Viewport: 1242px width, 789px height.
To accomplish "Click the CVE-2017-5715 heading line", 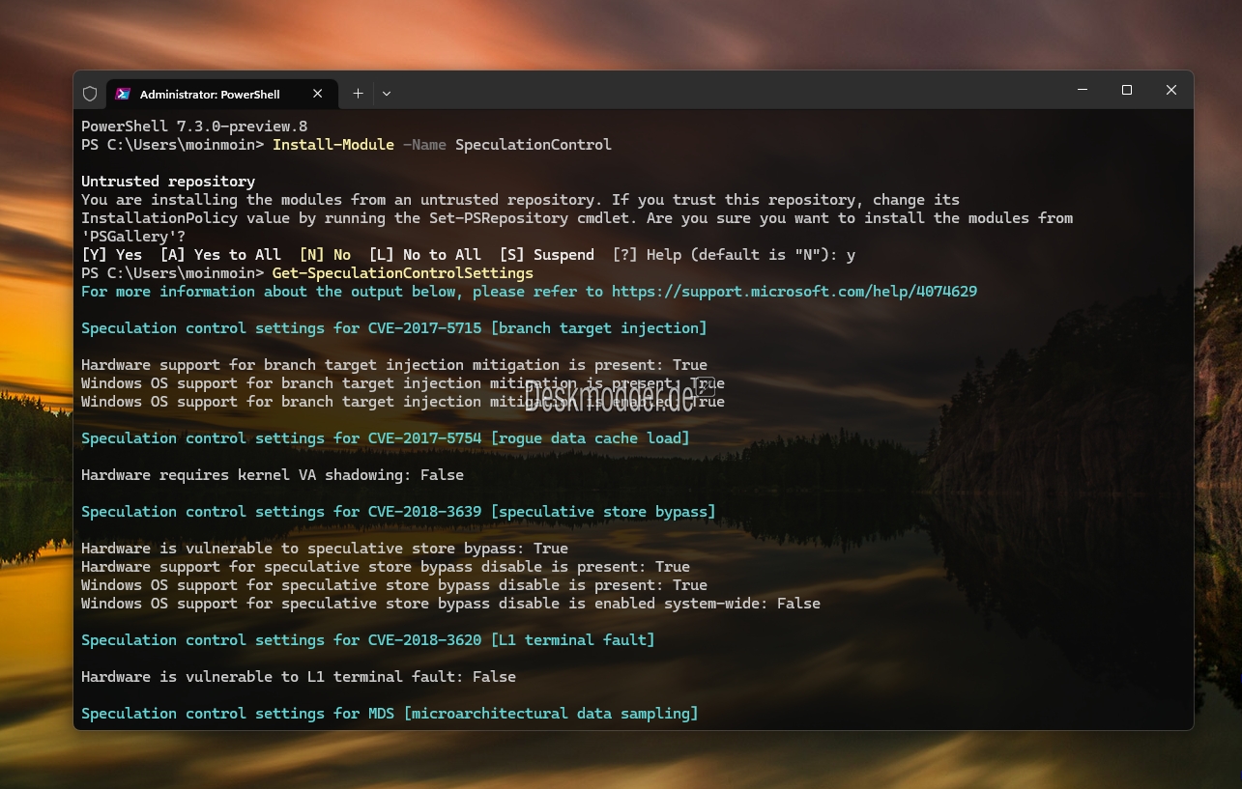I will (394, 328).
